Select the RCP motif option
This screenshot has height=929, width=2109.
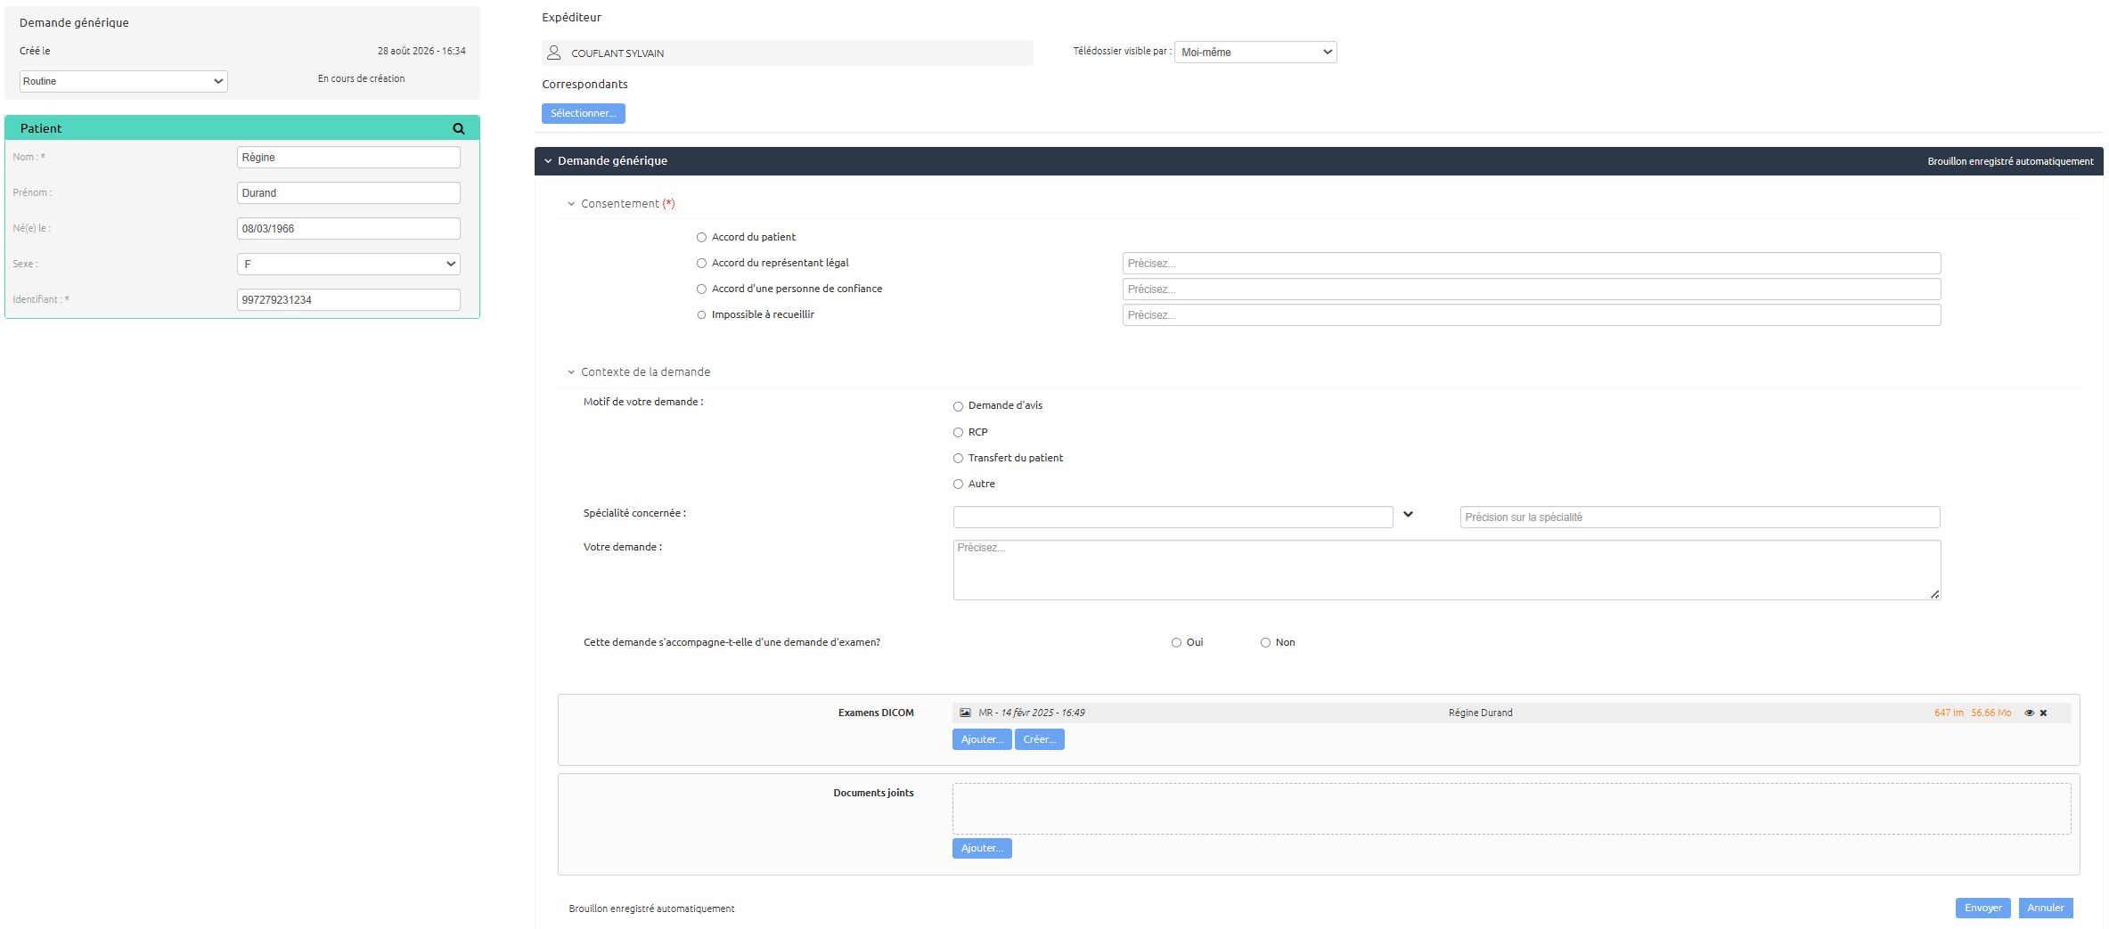pos(958,432)
